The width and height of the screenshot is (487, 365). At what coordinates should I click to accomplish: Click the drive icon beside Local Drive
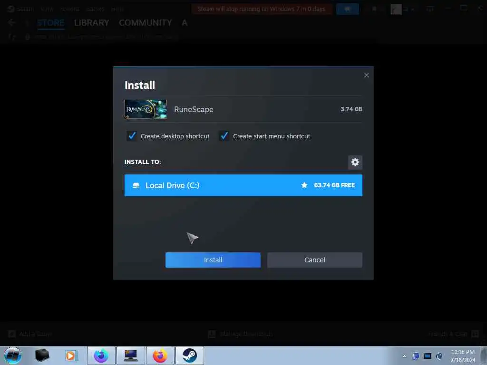pyautogui.click(x=136, y=186)
